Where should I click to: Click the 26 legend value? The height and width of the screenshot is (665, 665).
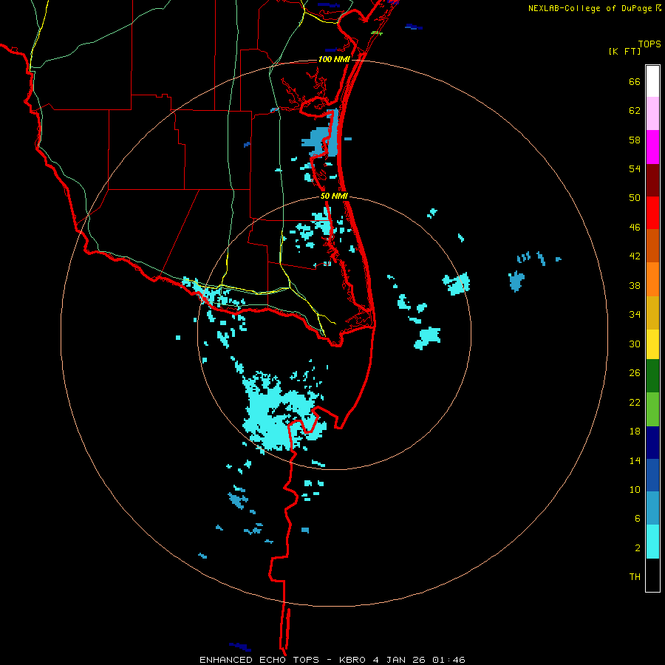(635, 373)
